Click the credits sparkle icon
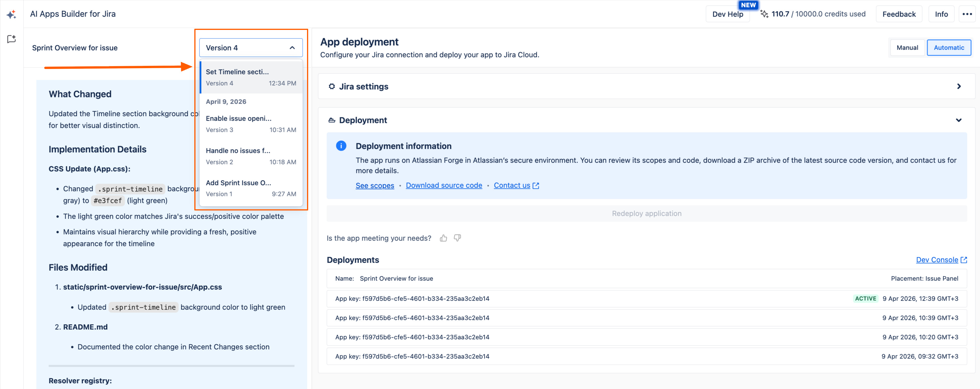980x389 pixels. coord(764,14)
